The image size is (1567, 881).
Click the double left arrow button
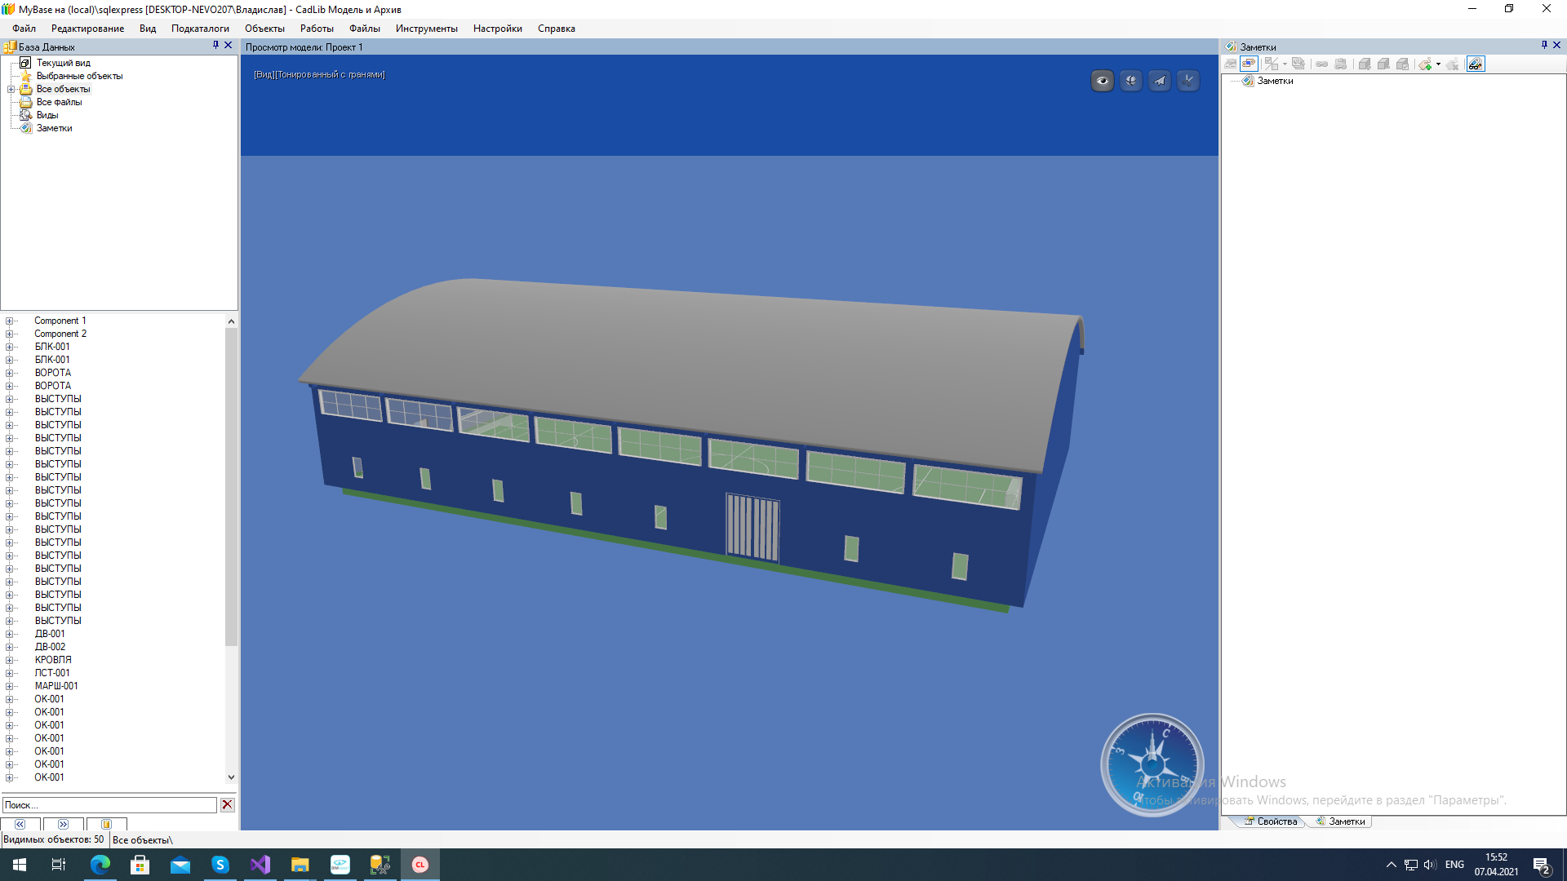(x=20, y=824)
